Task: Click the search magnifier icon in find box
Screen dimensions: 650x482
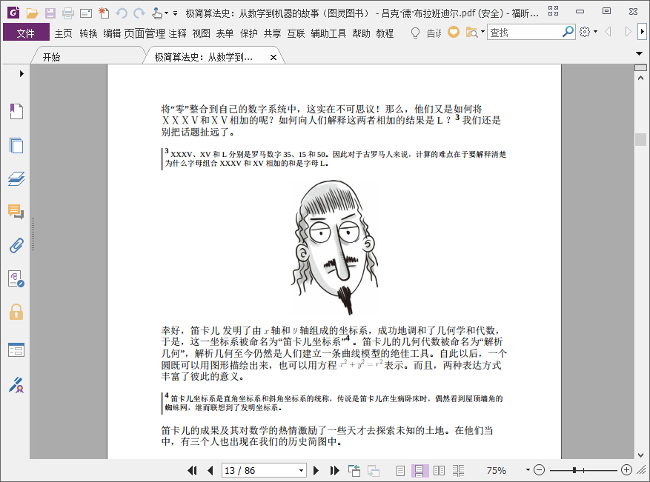Action: [x=568, y=32]
